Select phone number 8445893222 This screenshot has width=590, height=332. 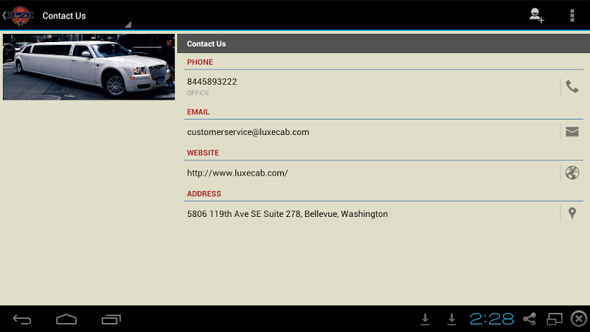212,82
